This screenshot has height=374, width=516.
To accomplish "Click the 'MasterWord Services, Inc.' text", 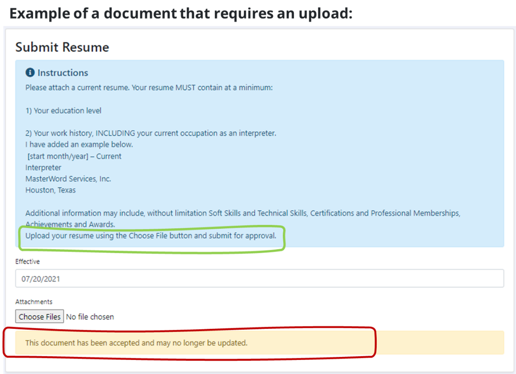I will click(68, 179).
